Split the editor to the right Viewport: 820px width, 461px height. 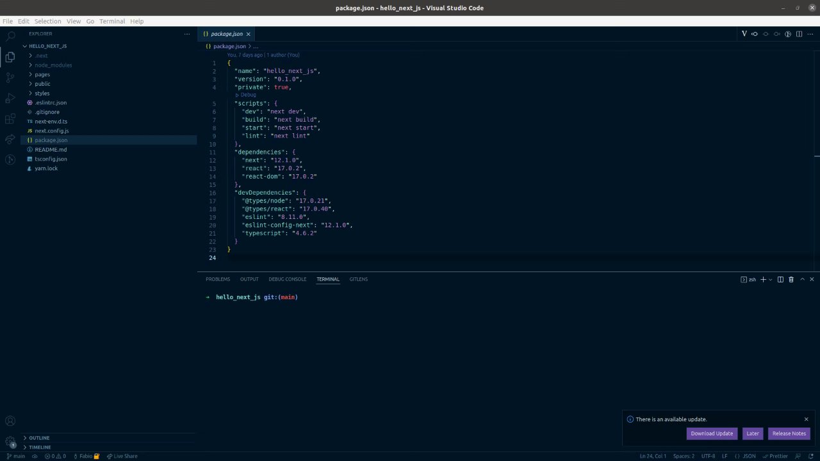pos(799,34)
